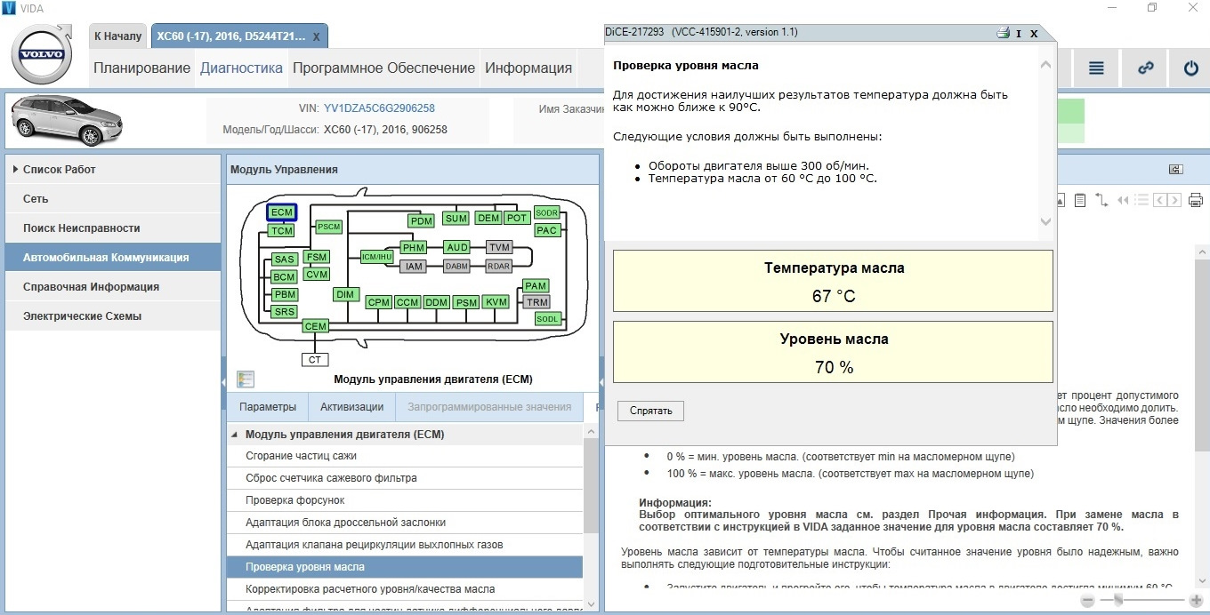Select the CT connector box in diagram
Screen dimensions: 1210x615
coord(315,360)
